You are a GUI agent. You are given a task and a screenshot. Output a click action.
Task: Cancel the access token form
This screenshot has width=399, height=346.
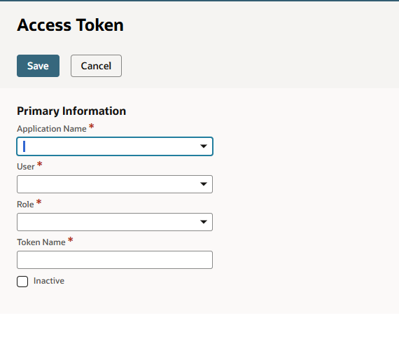[x=96, y=66]
